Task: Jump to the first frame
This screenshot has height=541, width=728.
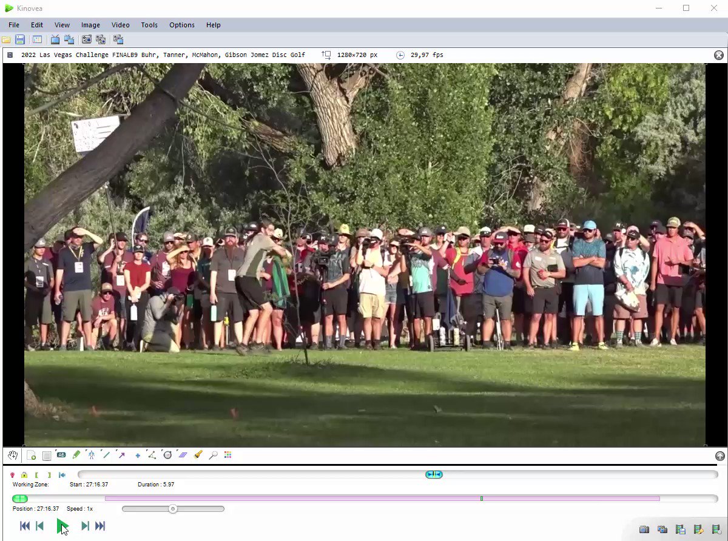Action: [x=25, y=526]
